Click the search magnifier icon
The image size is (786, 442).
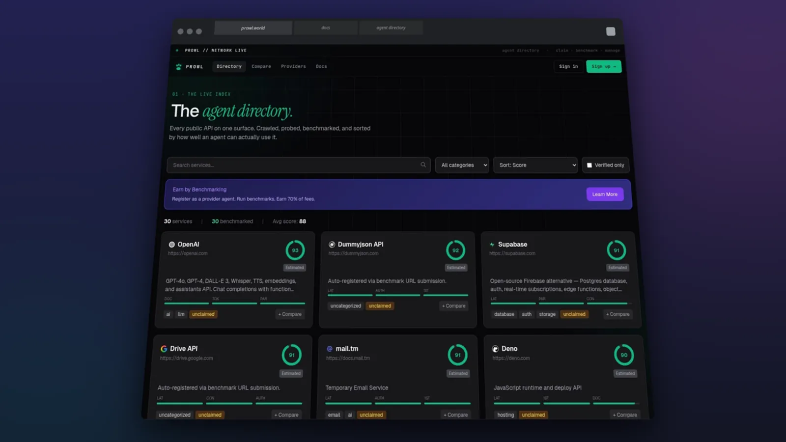point(423,165)
